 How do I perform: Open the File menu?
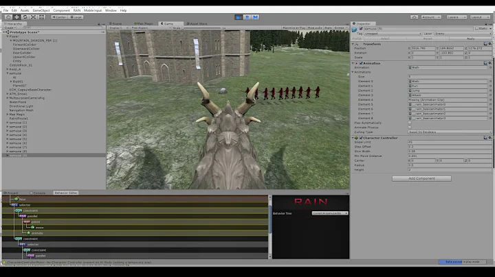5,10
